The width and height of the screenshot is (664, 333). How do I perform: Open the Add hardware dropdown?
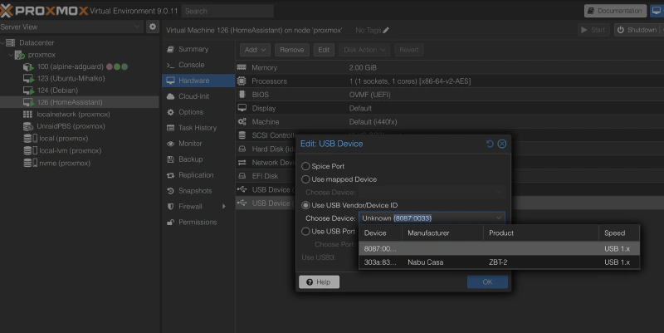(x=255, y=50)
